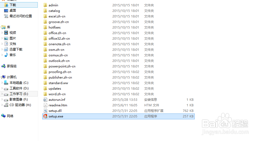
Task: Click the 762 KB size of setup.dll
Action: pos(188,111)
